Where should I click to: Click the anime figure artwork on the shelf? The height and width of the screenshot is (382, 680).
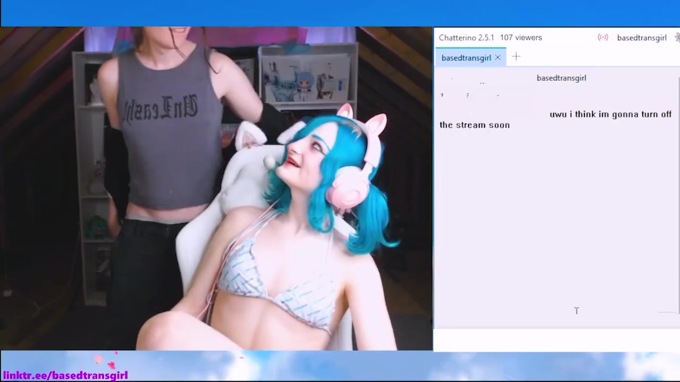(305, 77)
